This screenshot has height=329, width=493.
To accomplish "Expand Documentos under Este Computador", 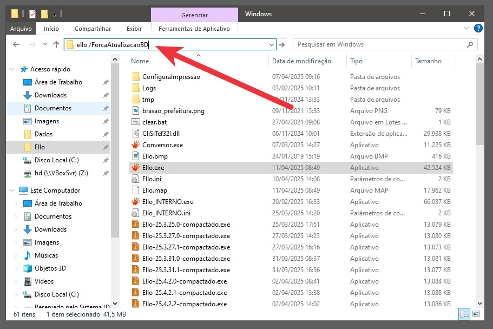I will coord(16,216).
